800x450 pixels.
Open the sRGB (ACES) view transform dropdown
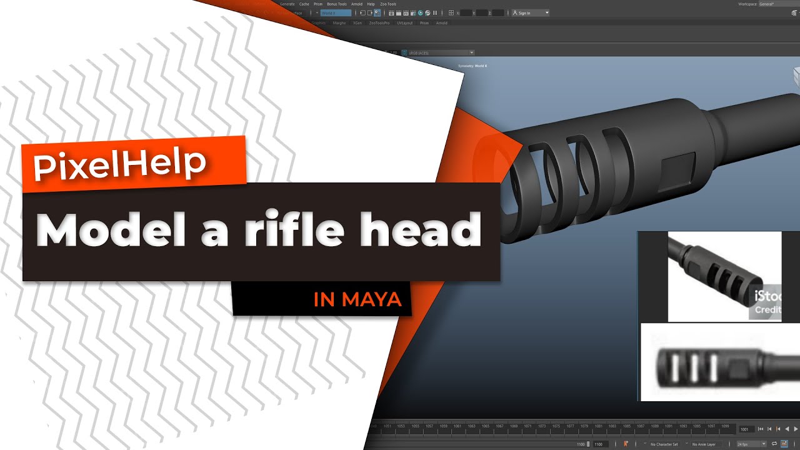pos(441,52)
